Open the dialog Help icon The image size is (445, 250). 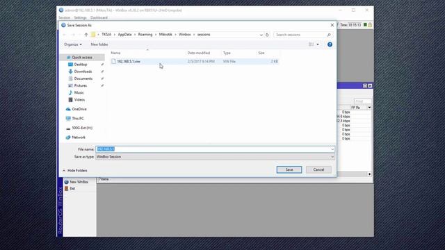(x=330, y=44)
